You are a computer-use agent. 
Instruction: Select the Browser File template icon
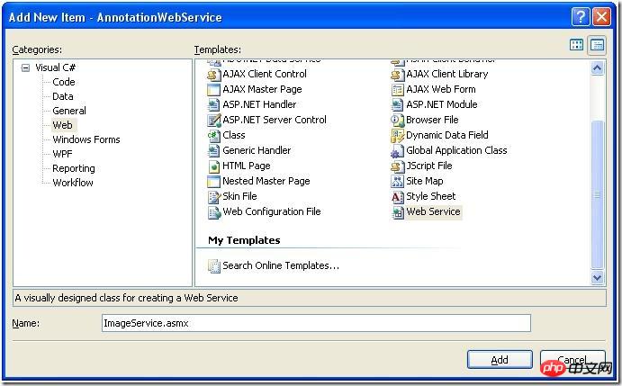pos(398,121)
